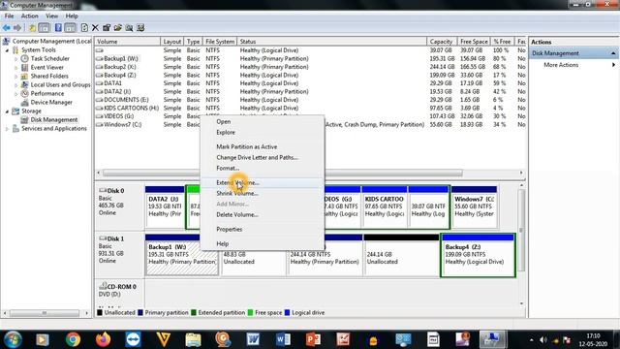Screen dimensions: 620x349
Task: Choose Help in the context menu
Action: pos(223,244)
